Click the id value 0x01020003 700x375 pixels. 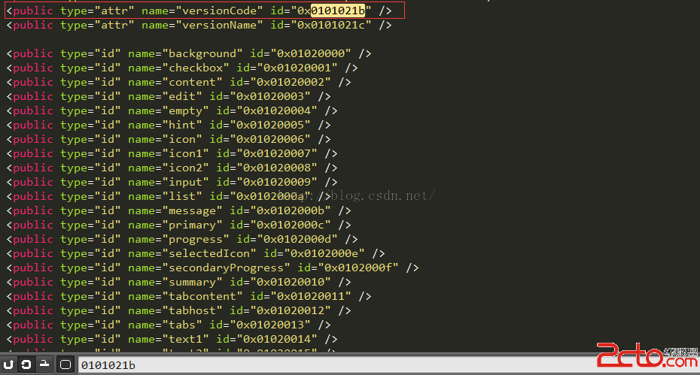point(270,96)
